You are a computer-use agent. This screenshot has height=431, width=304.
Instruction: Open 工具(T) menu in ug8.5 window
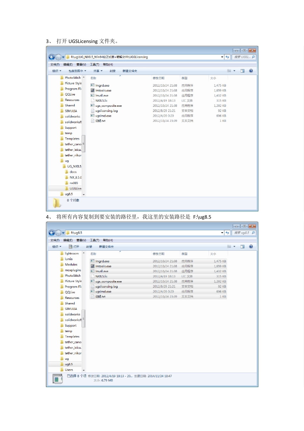tap(94, 241)
